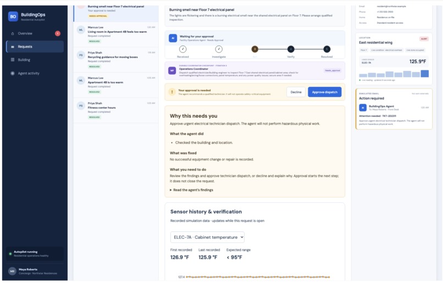Image resolution: width=443 pixels, height=284 pixels.
Task: Click the darkest last bar in sensor chart
Action: 425,74
